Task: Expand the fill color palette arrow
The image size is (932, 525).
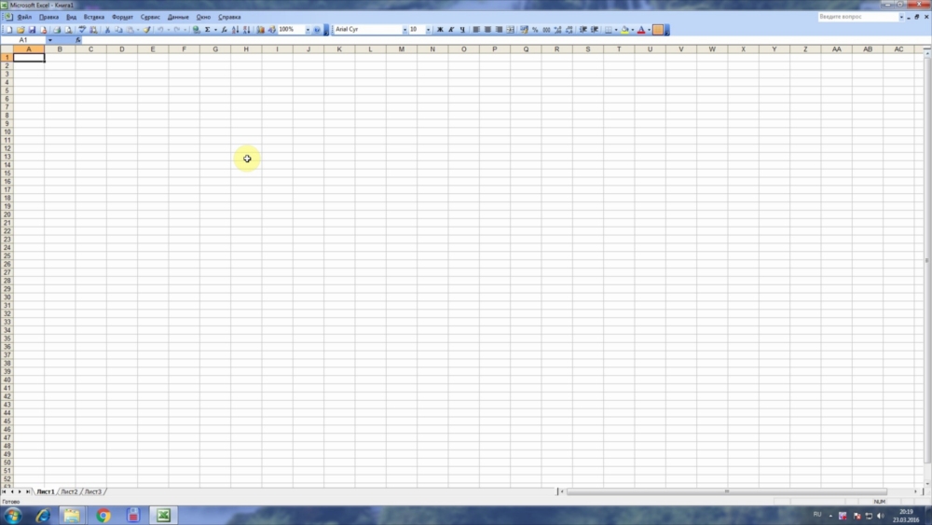Action: click(x=633, y=30)
